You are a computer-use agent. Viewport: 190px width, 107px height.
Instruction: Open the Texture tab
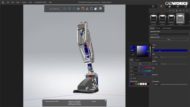[x=158, y=28]
